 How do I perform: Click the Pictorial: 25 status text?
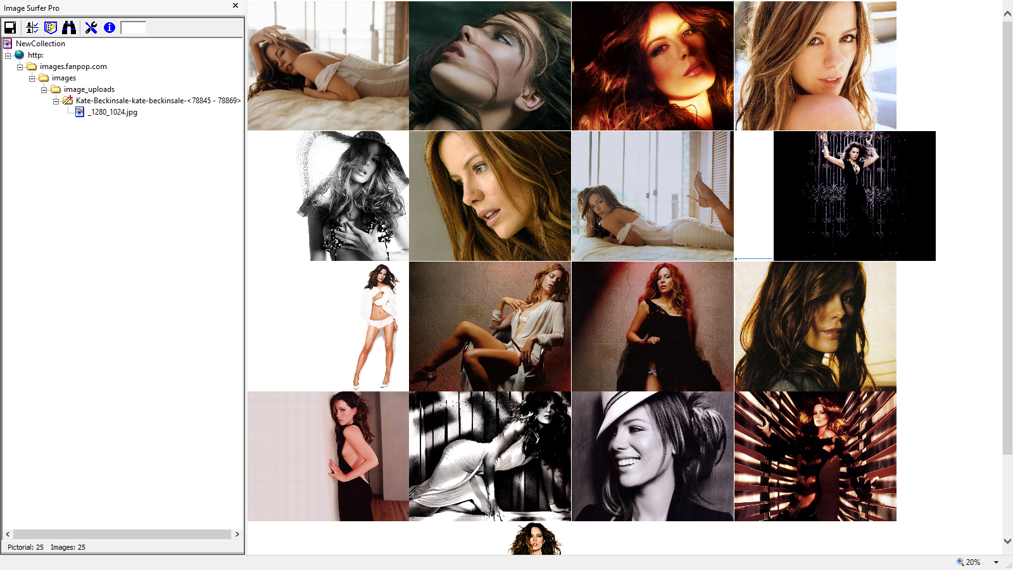pos(26,547)
